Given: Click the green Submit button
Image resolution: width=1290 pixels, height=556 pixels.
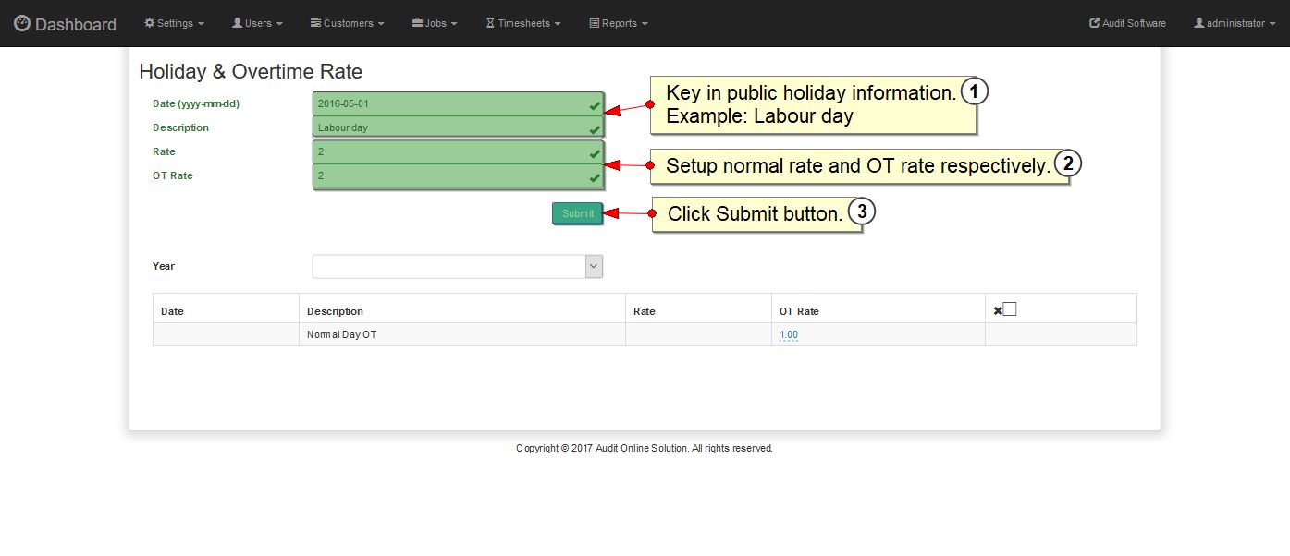Looking at the screenshot, I should tap(578, 213).
